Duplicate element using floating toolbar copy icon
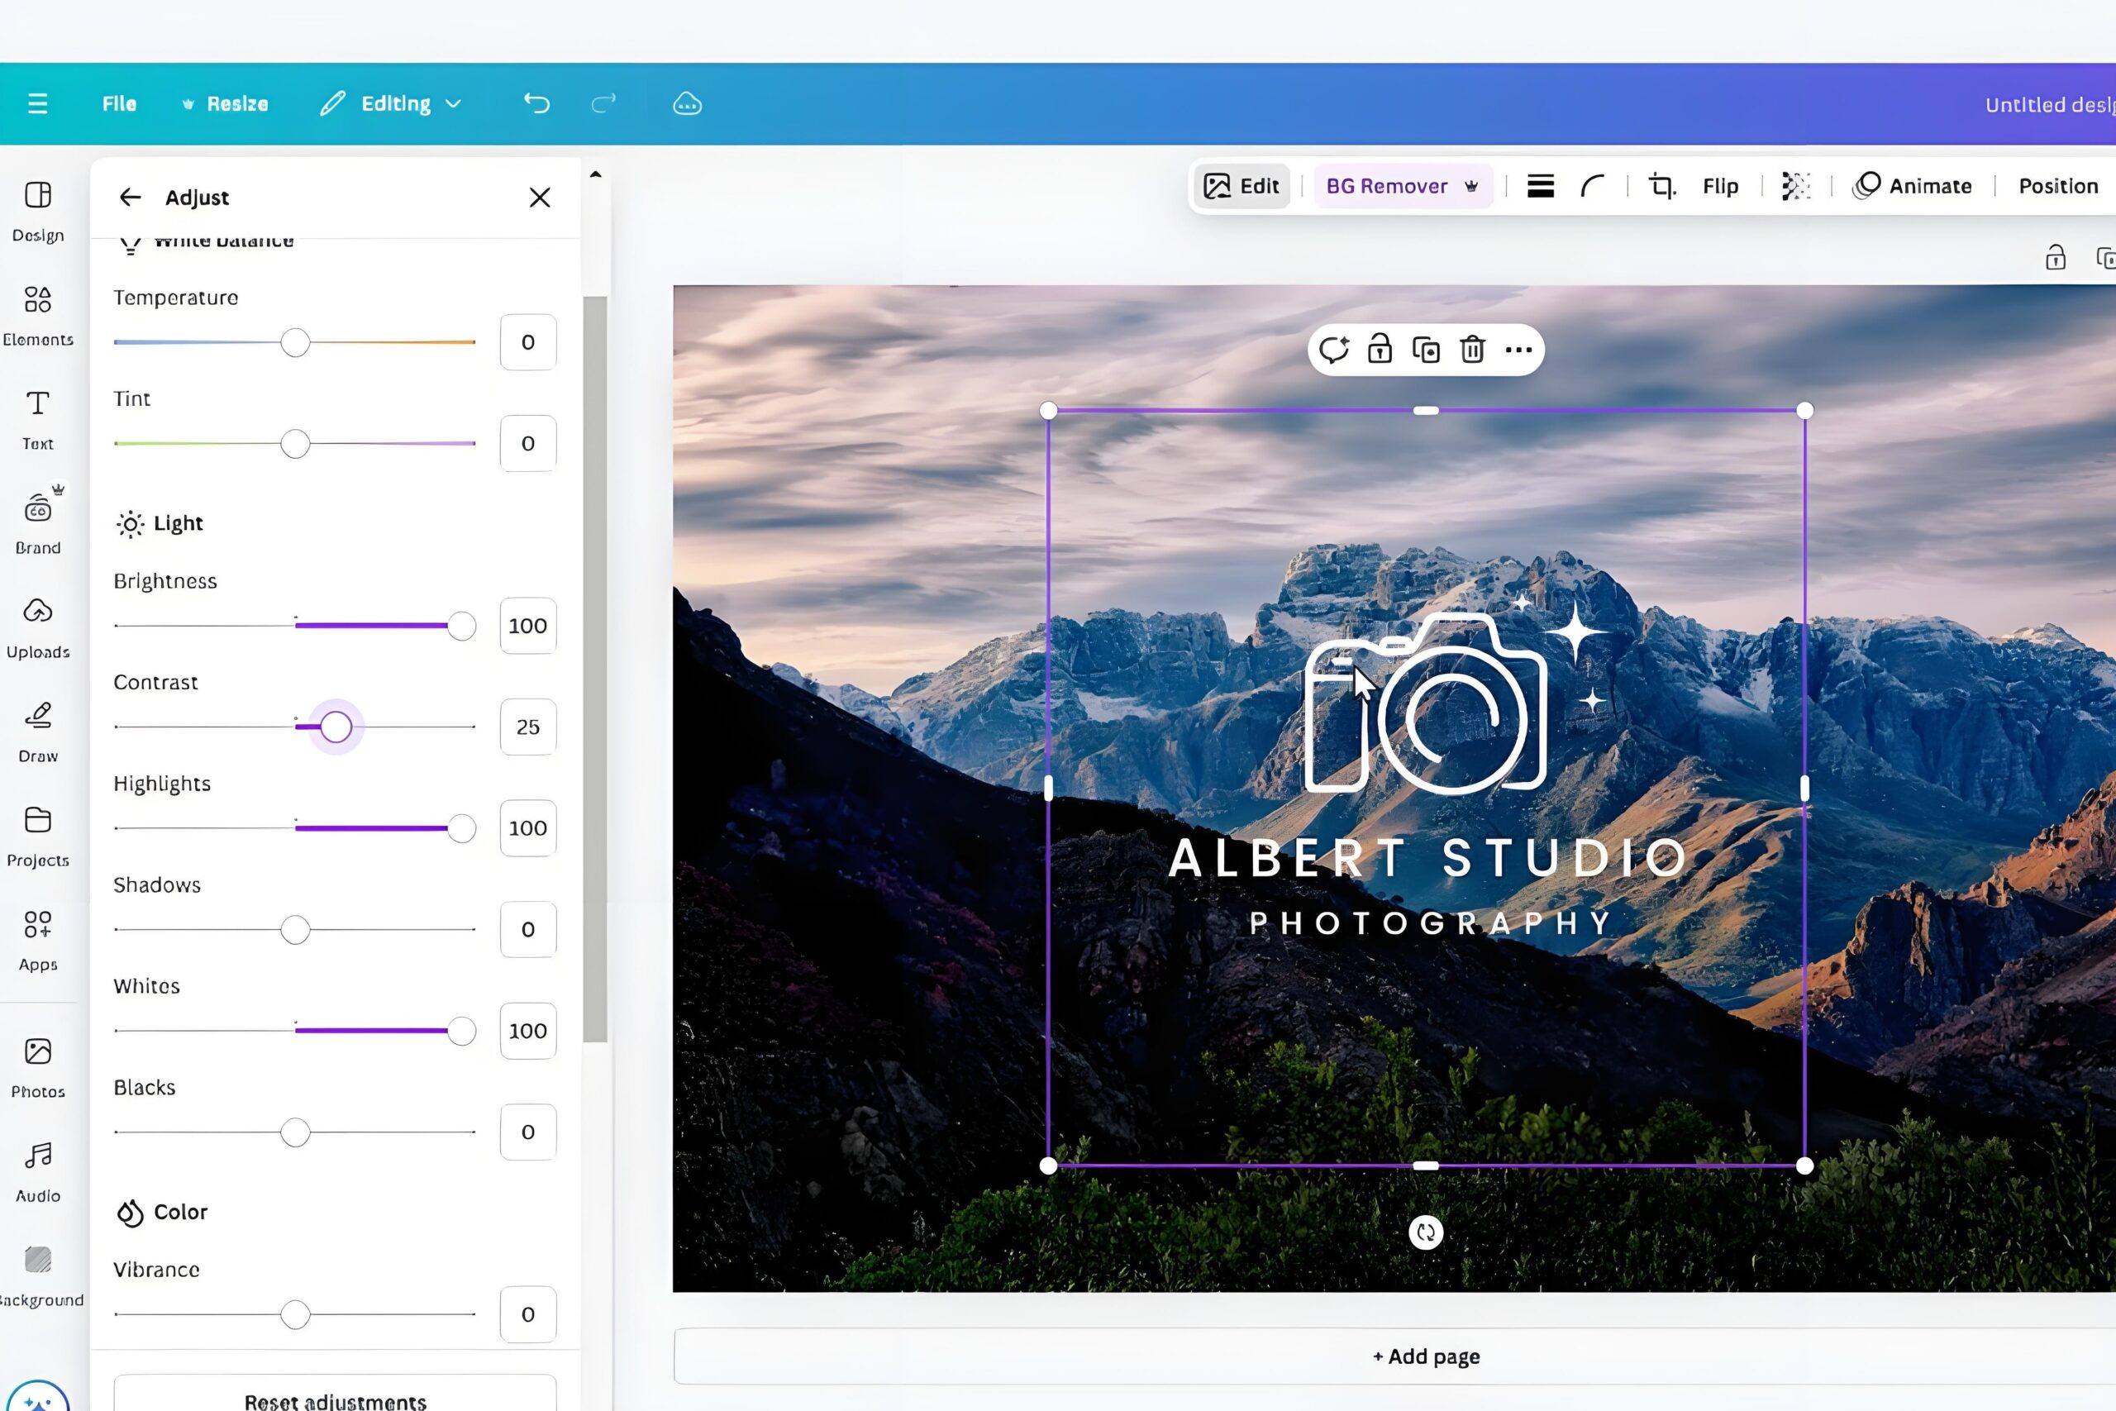 click(1426, 349)
